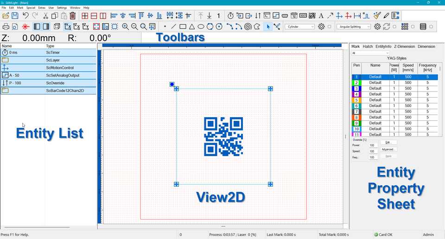Viewport: 445px width, 239px height.
Task: Toggle checkbox after Angular Splitting refresh icon
Action: point(395,27)
